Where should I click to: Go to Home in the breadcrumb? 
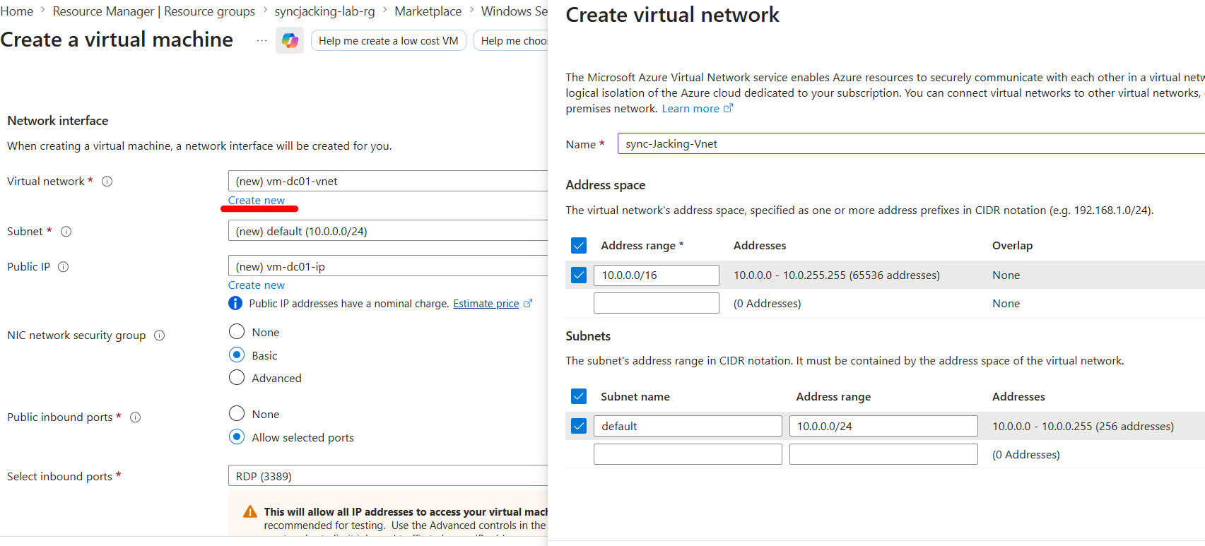17,11
